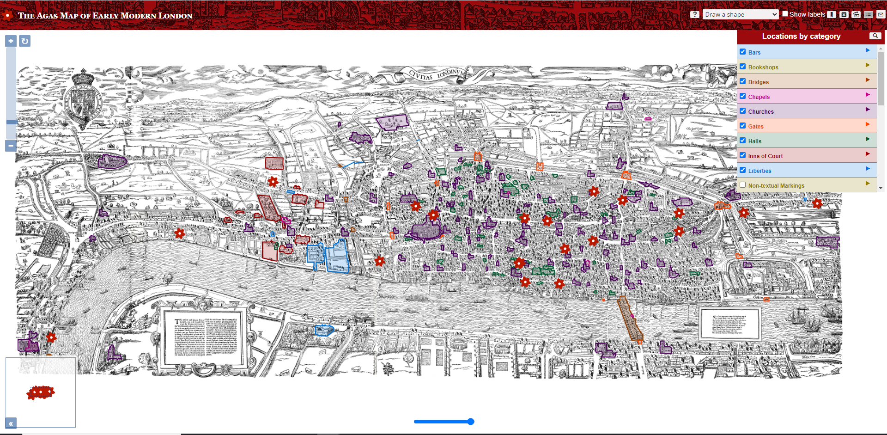Click the red rose logo in header

(7, 15)
